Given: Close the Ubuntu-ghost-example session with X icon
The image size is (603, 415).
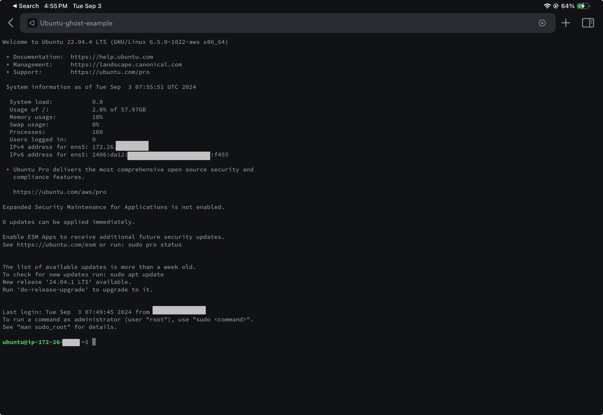Looking at the screenshot, I should [x=542, y=23].
